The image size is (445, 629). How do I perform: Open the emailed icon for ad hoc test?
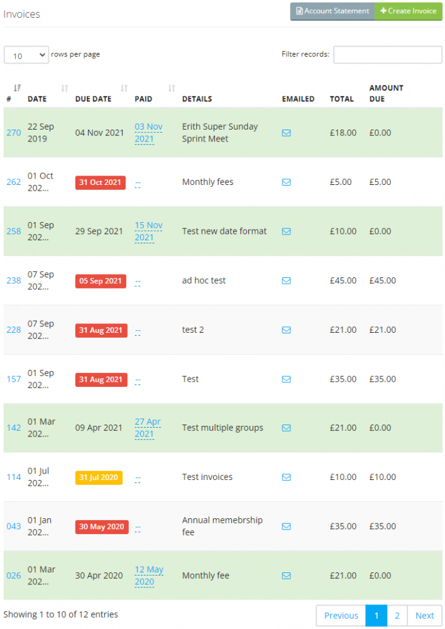point(286,281)
